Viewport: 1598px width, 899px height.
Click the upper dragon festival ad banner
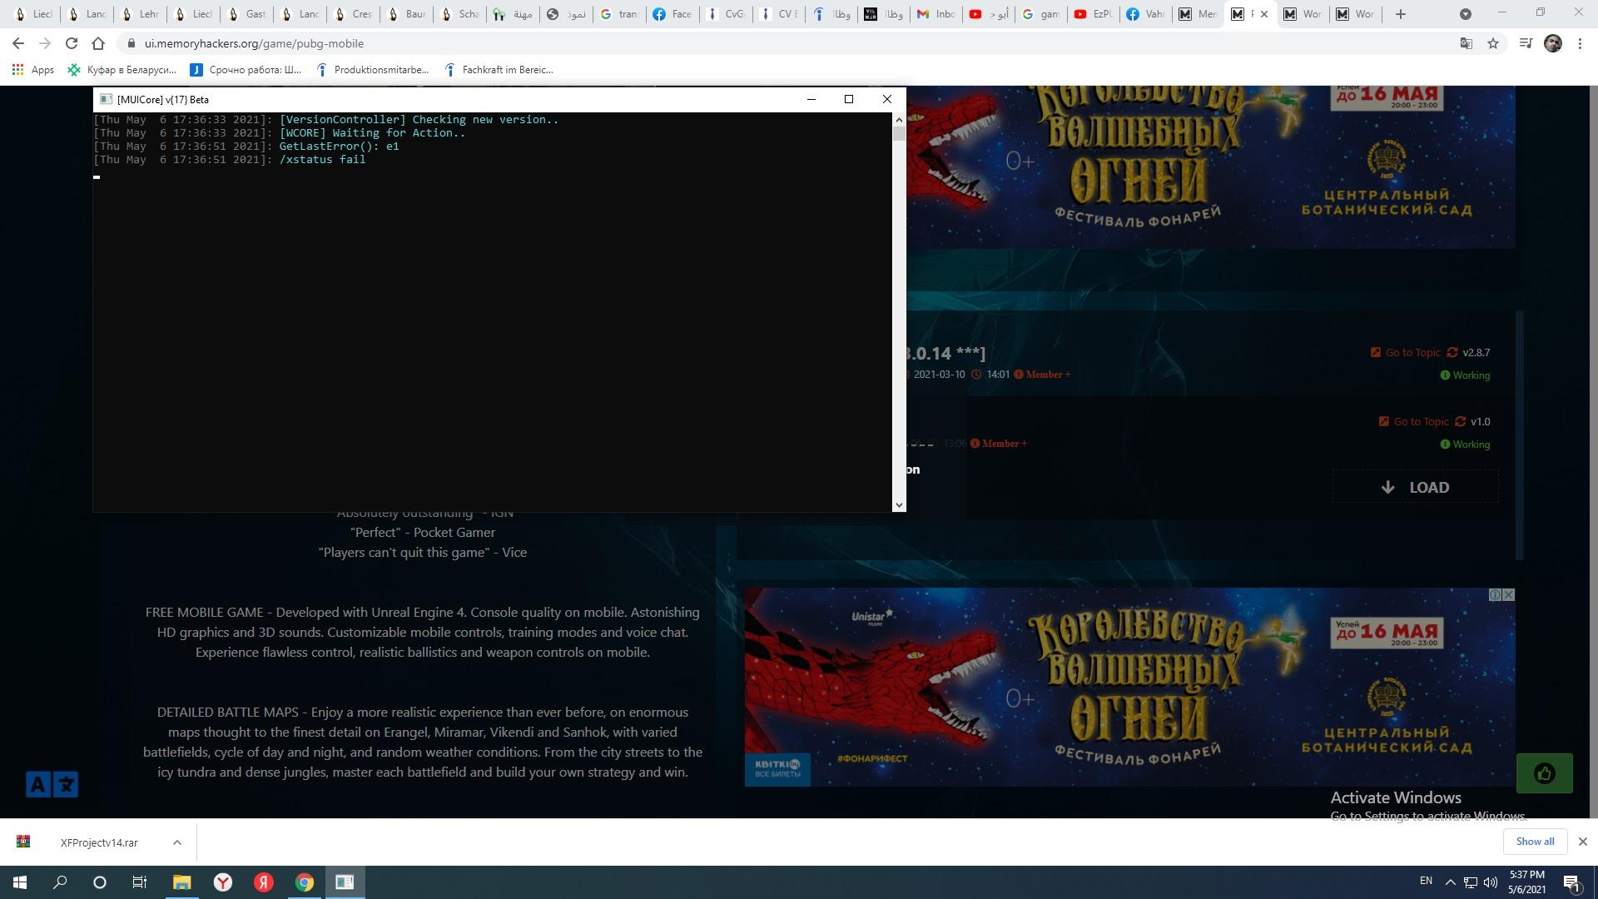coord(1211,166)
